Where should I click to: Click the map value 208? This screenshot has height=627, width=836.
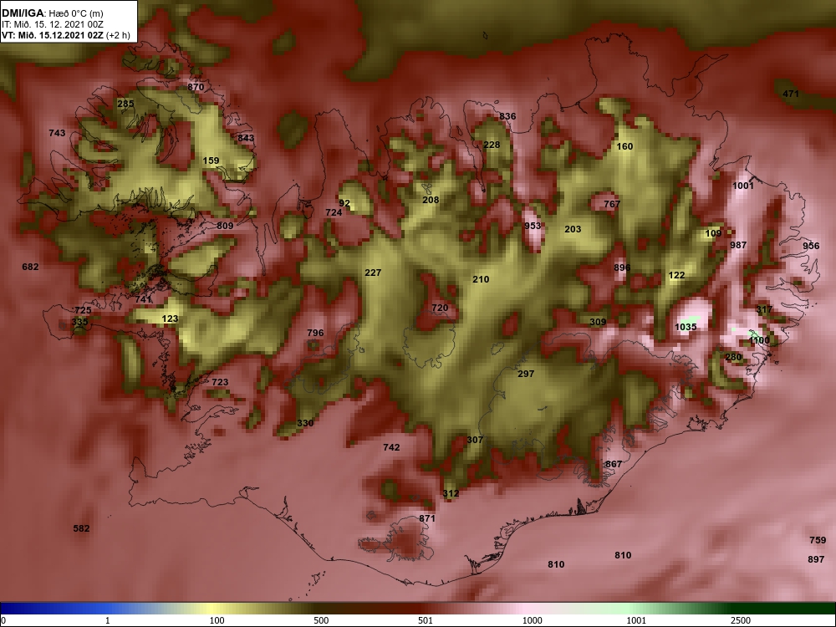pos(431,200)
